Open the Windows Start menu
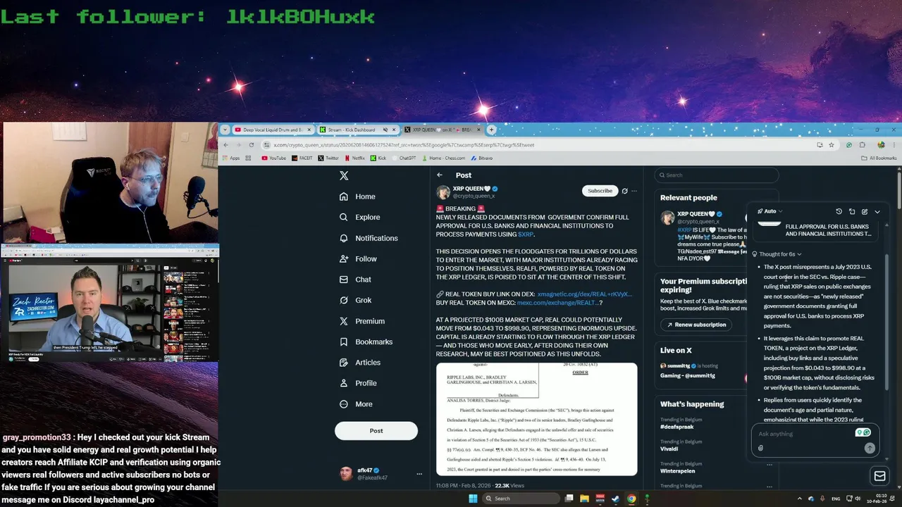The image size is (902, 507). pyautogui.click(x=474, y=499)
